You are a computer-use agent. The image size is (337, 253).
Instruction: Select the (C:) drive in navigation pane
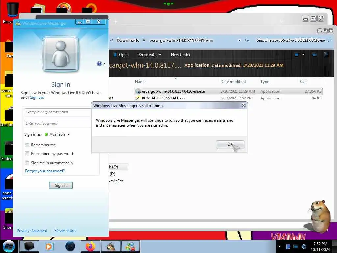118,167
